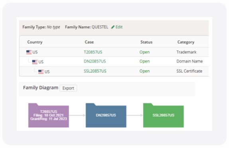Sort by the Country column header
This screenshot has width=229, height=148.
(x=35, y=42)
